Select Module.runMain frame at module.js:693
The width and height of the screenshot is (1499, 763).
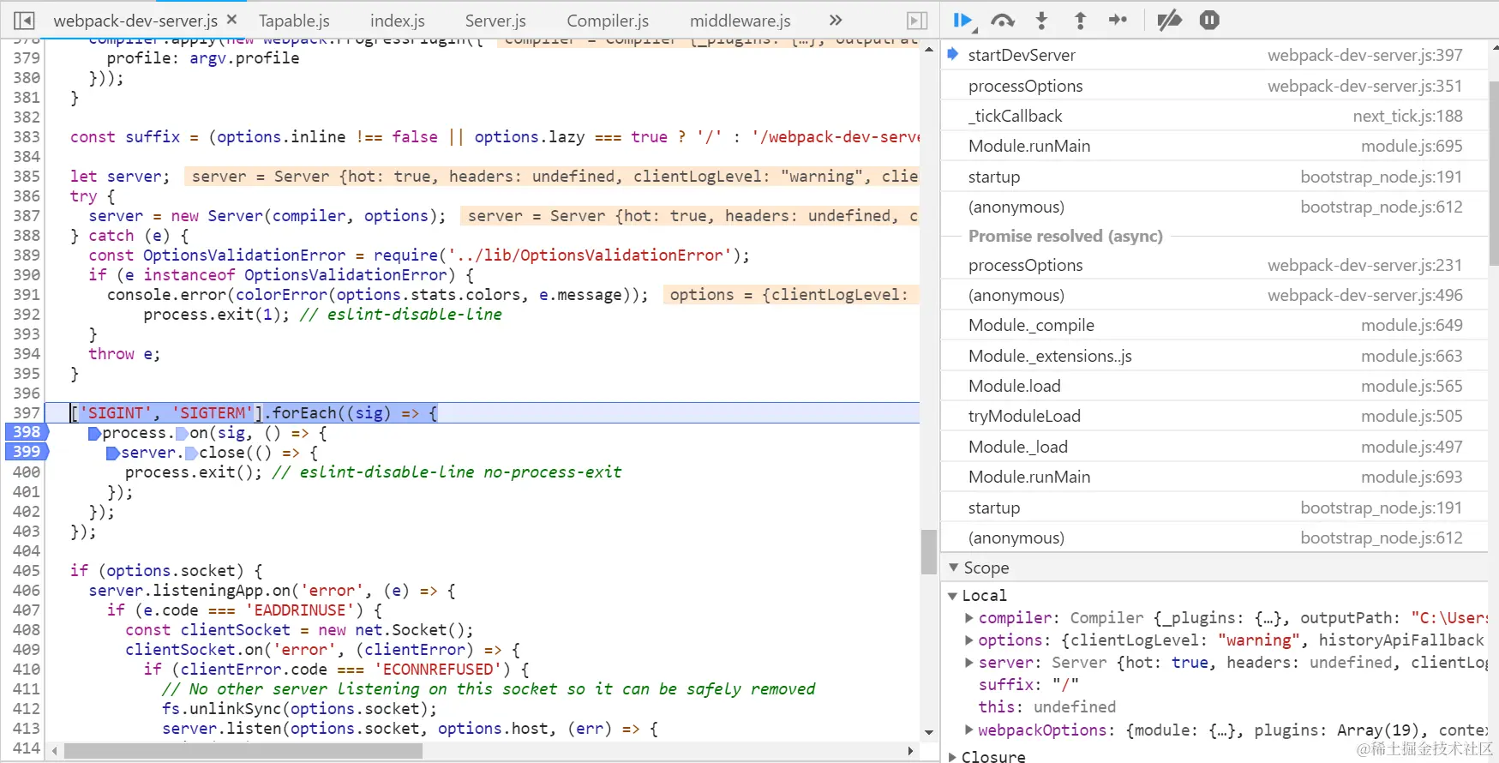[x=1214, y=477]
